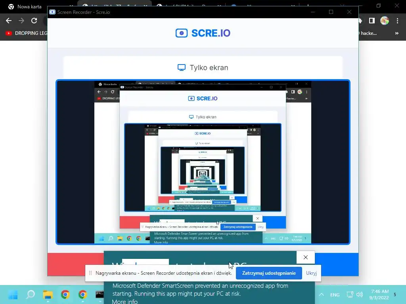Screen dimensions: 406x304
Task: Open the clock showing 7:46 AM
Action: point(379,294)
